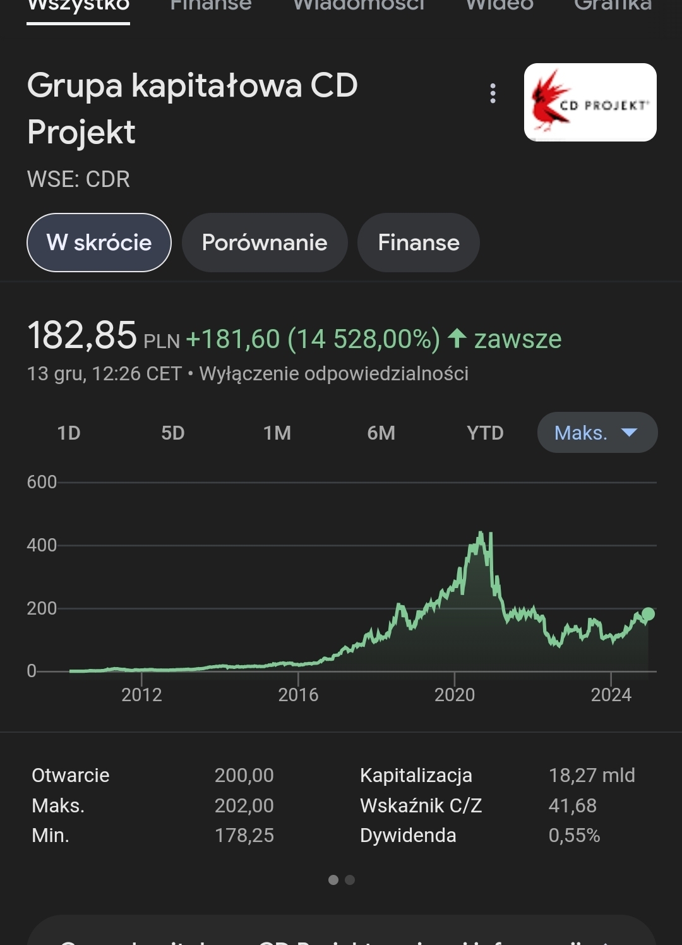Show the 1D chart range
This screenshot has width=682, height=945.
69,433
